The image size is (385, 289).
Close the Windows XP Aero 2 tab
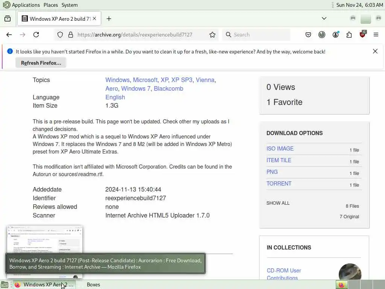click(x=94, y=19)
